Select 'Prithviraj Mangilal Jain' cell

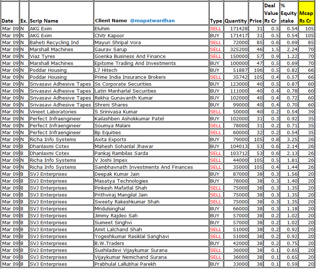(151, 195)
